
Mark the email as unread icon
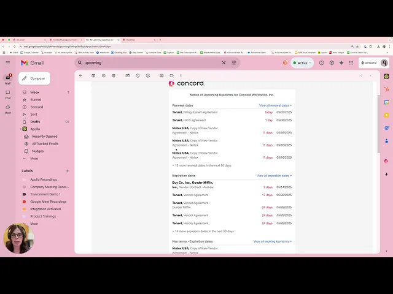(x=128, y=76)
